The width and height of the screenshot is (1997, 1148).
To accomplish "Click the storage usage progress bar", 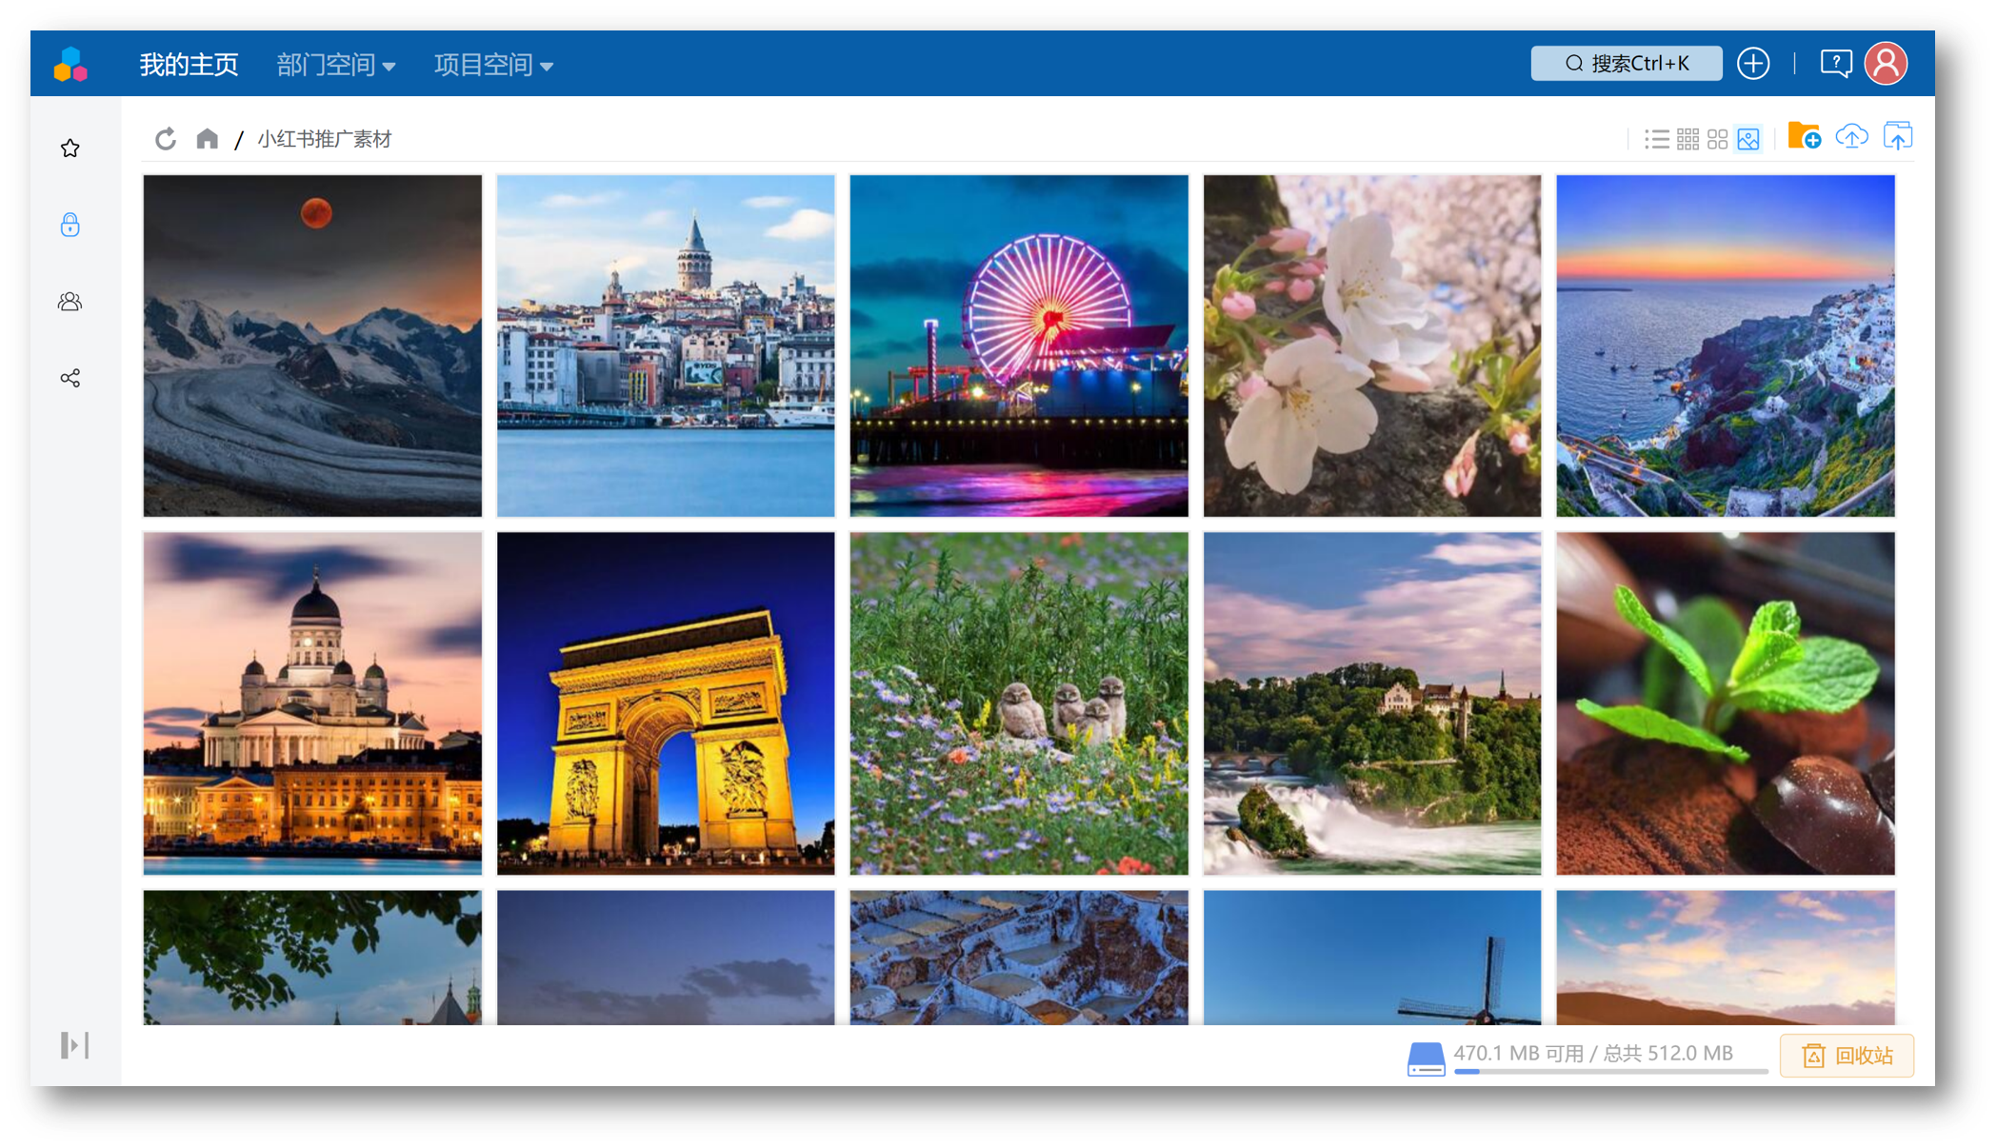I will point(1611,1072).
